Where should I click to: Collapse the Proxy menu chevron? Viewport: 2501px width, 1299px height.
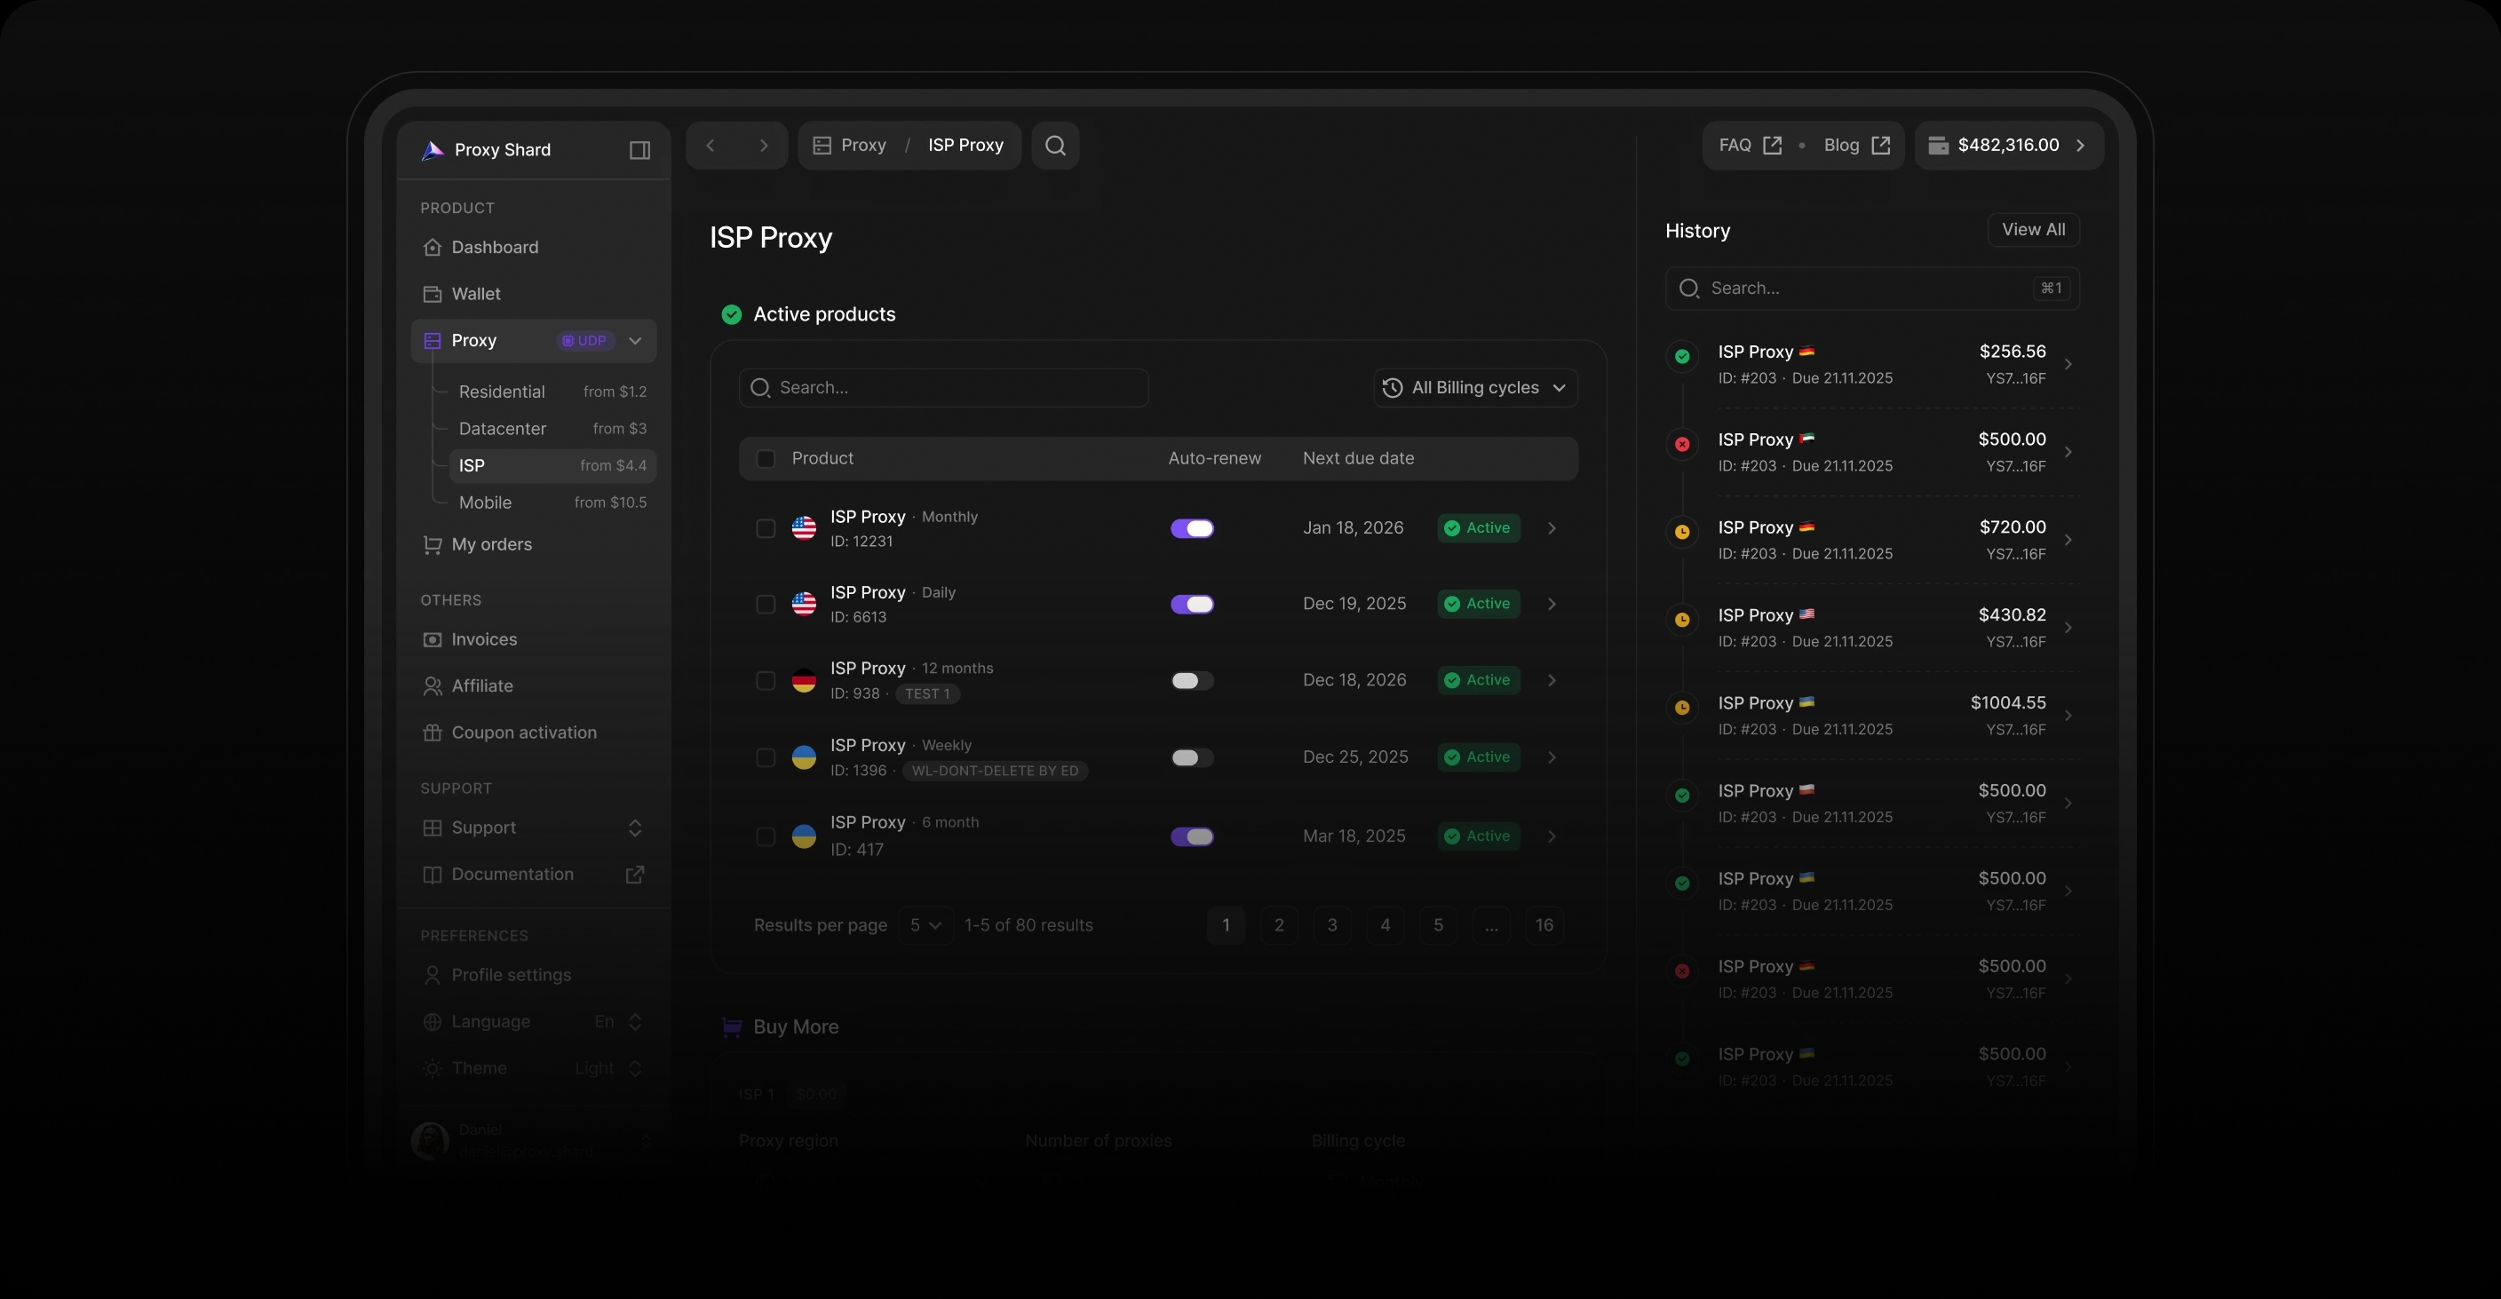(x=635, y=341)
